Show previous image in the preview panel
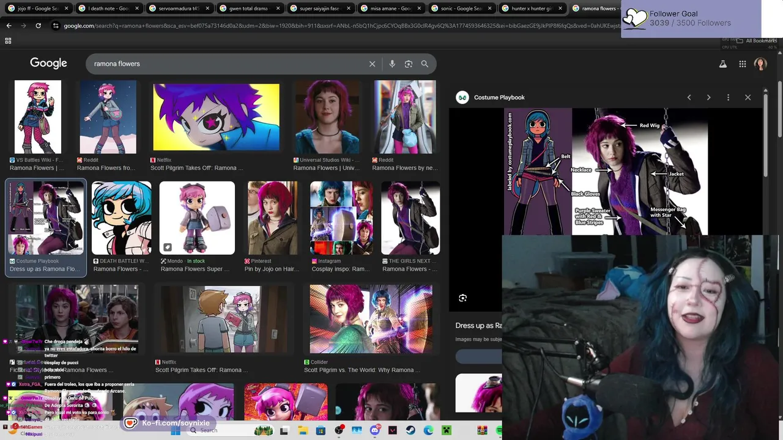This screenshot has width=783, height=440. pos(689,97)
